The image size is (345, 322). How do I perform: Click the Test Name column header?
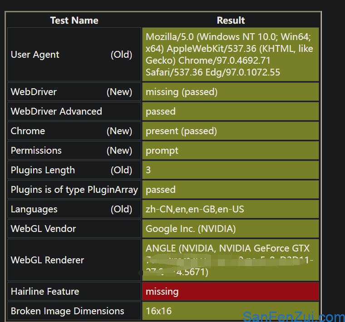point(74,20)
